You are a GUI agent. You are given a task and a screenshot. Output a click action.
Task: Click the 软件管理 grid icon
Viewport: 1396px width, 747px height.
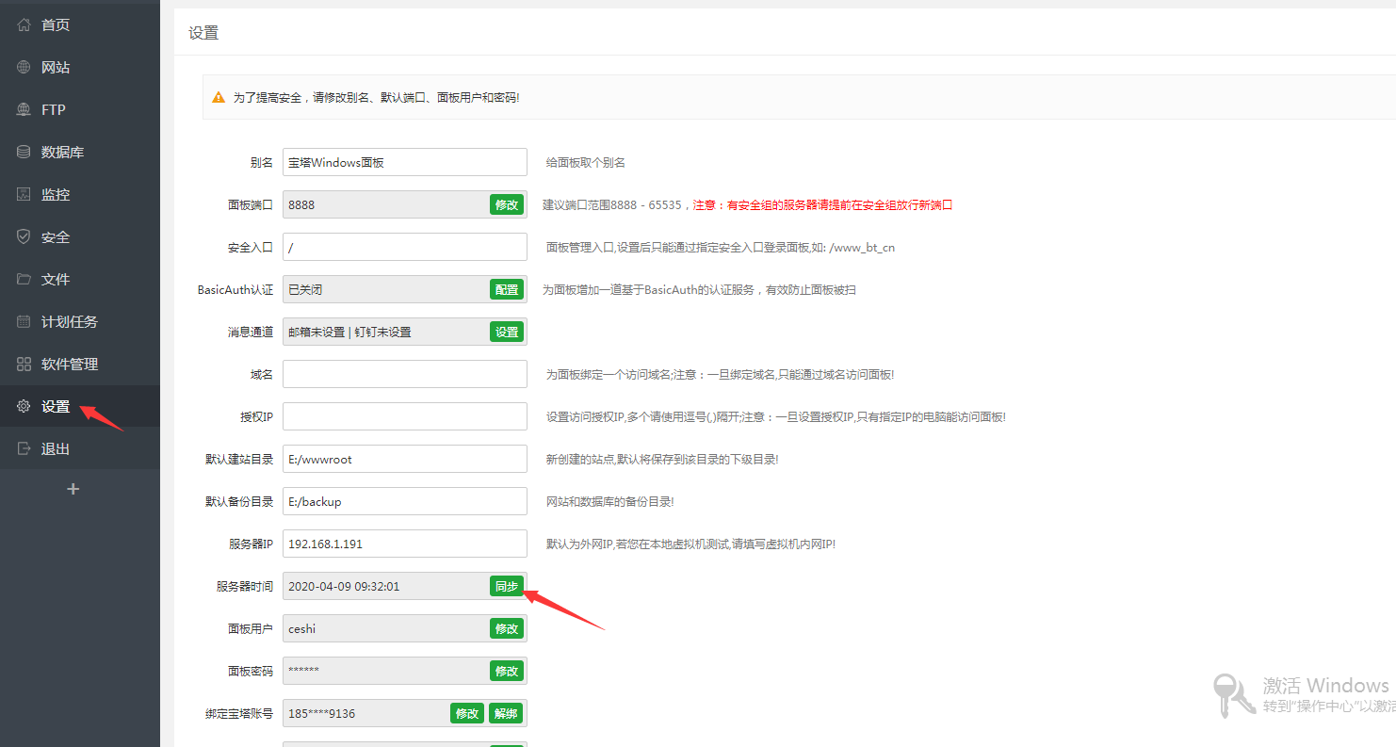[24, 364]
